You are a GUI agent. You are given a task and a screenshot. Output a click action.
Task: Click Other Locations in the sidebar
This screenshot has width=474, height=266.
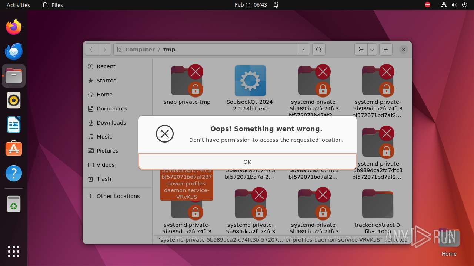(x=118, y=196)
